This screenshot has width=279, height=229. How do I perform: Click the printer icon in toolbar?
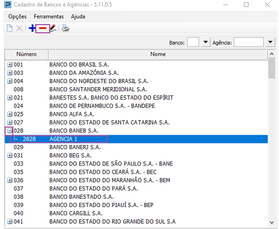click(66, 28)
